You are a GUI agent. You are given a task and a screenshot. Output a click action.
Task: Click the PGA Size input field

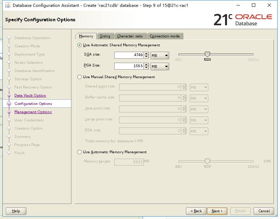coord(129,66)
